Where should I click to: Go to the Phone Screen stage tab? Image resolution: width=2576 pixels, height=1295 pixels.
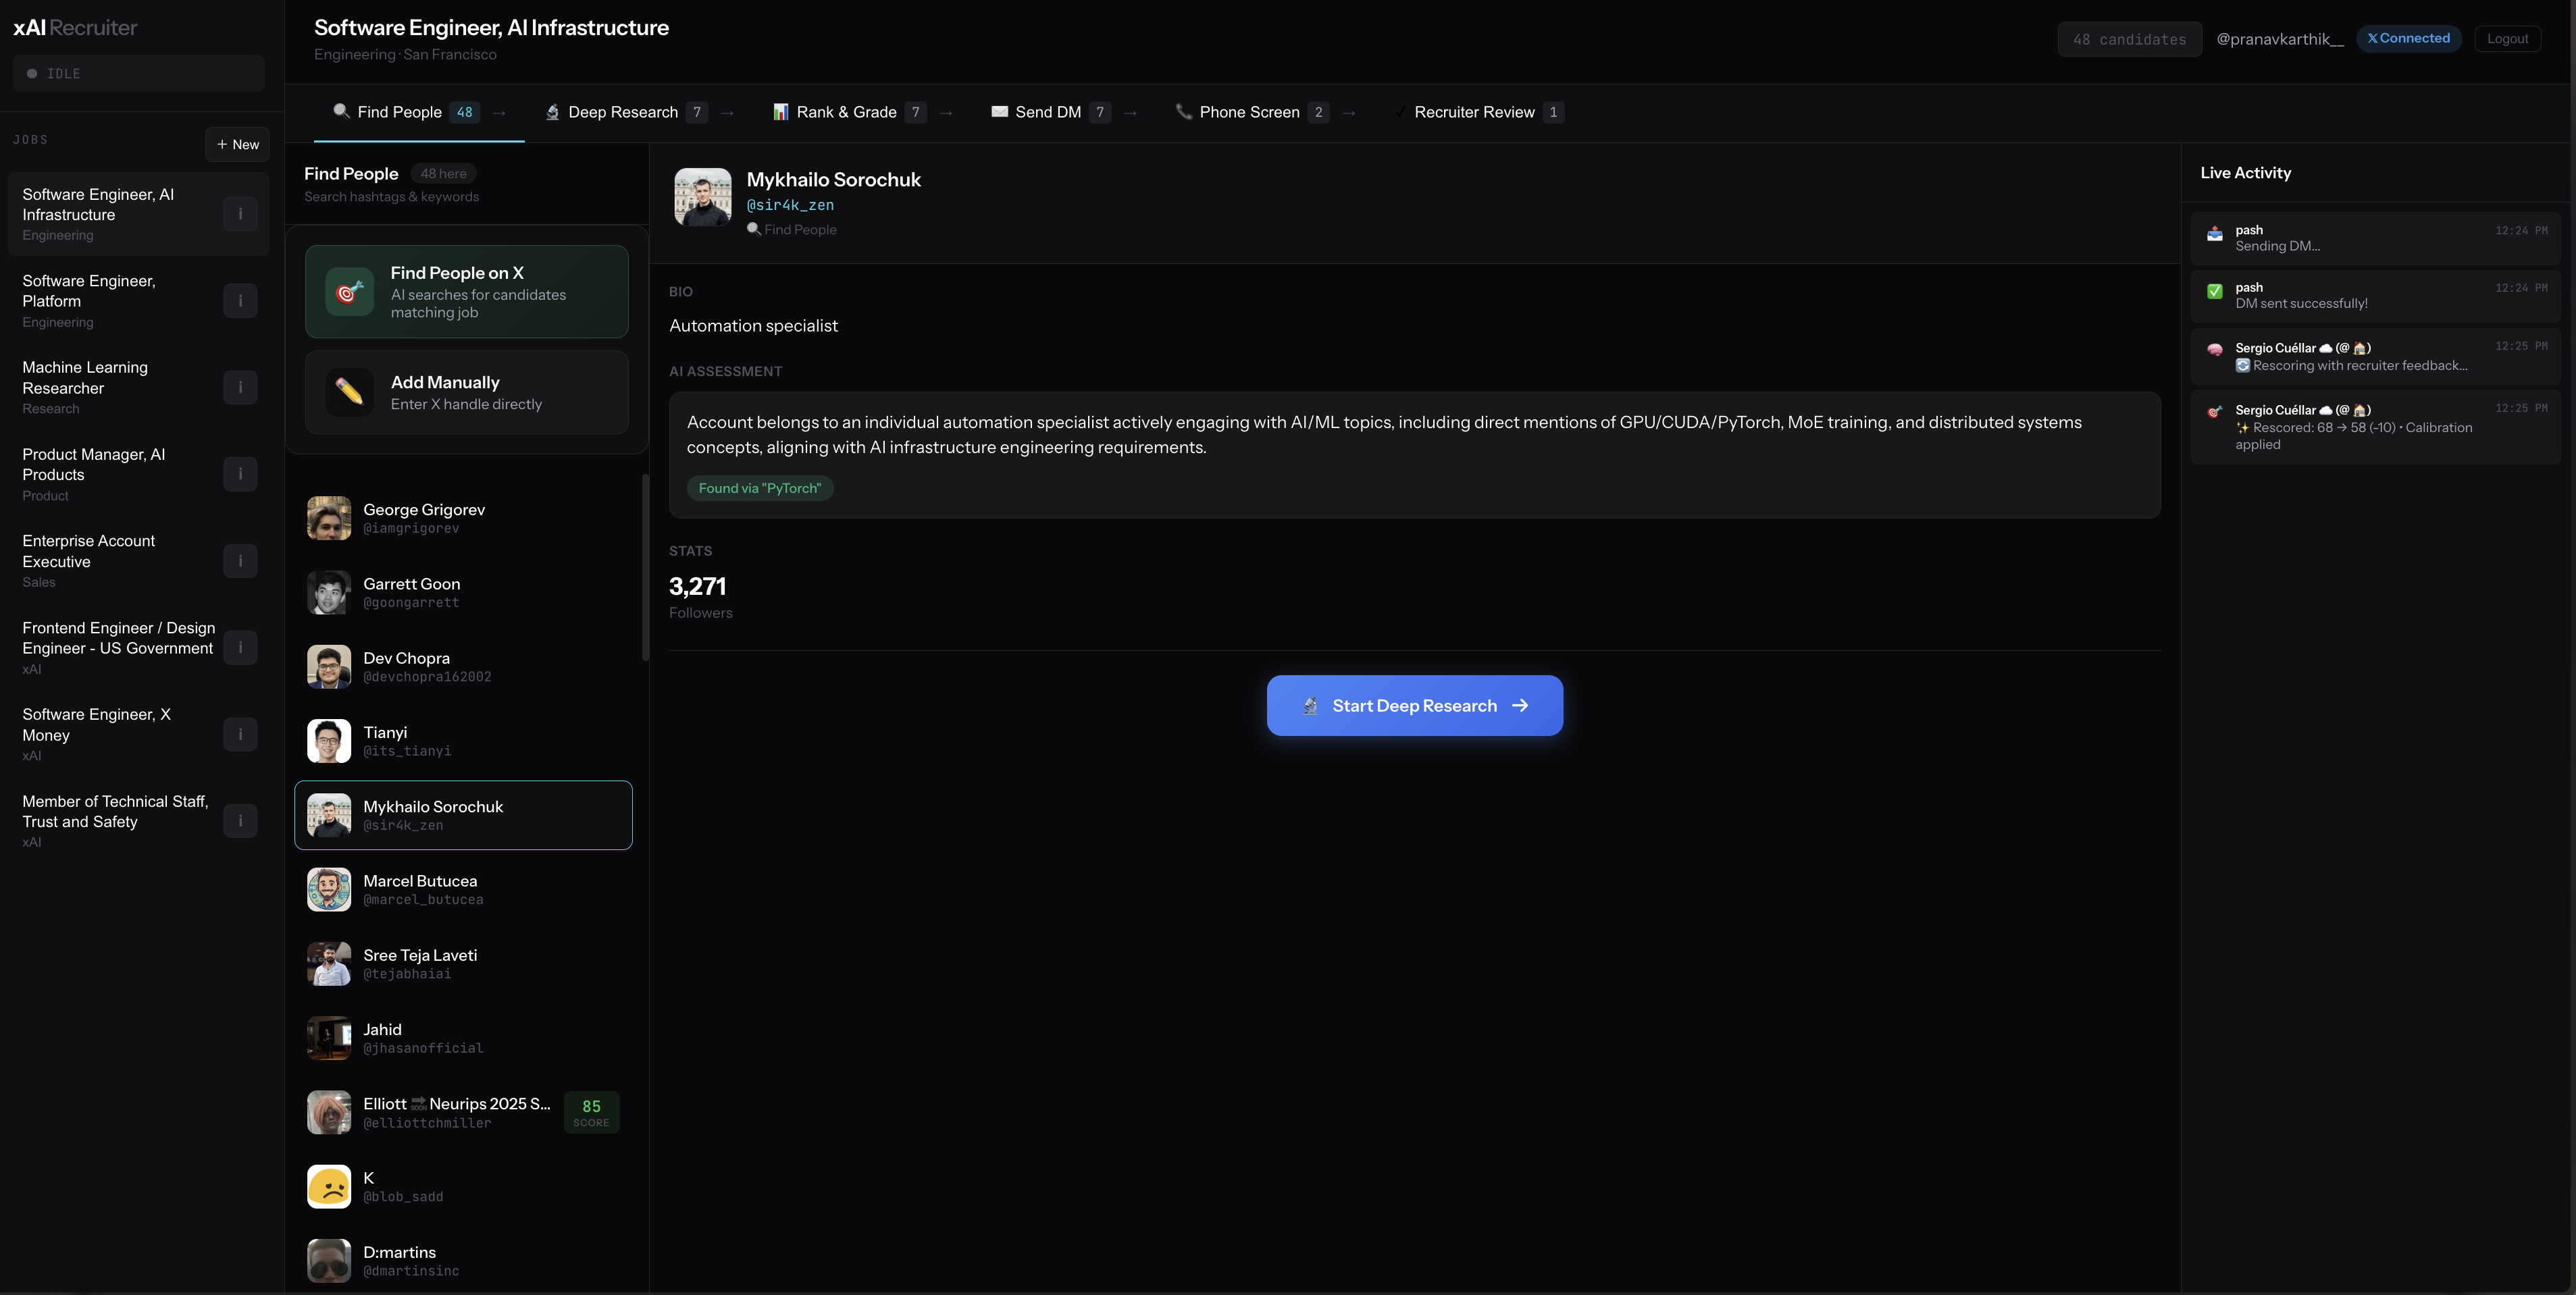point(1249,113)
